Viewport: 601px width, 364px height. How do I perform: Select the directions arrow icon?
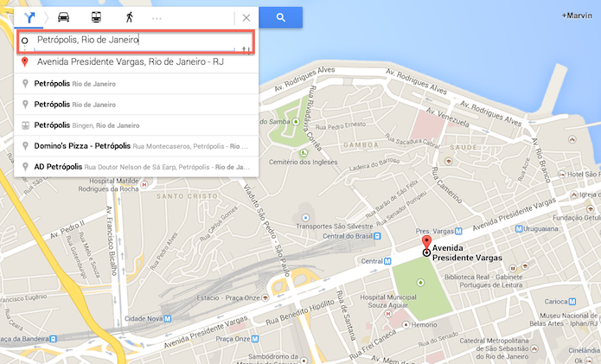click(x=29, y=17)
